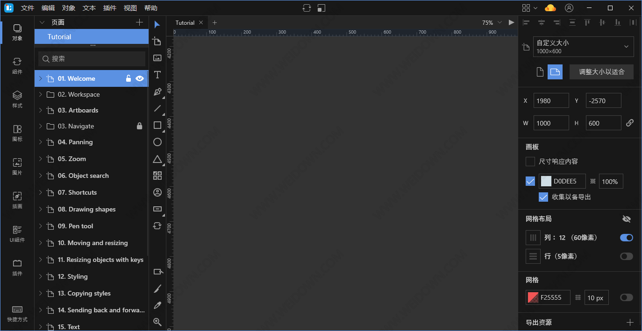This screenshot has width=642, height=331.
Task: Pick the Component sync tool
Action: pyautogui.click(x=157, y=226)
